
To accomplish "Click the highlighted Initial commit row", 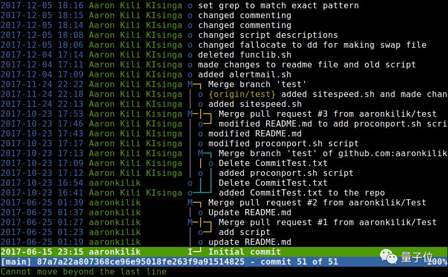I will (x=224, y=252).
